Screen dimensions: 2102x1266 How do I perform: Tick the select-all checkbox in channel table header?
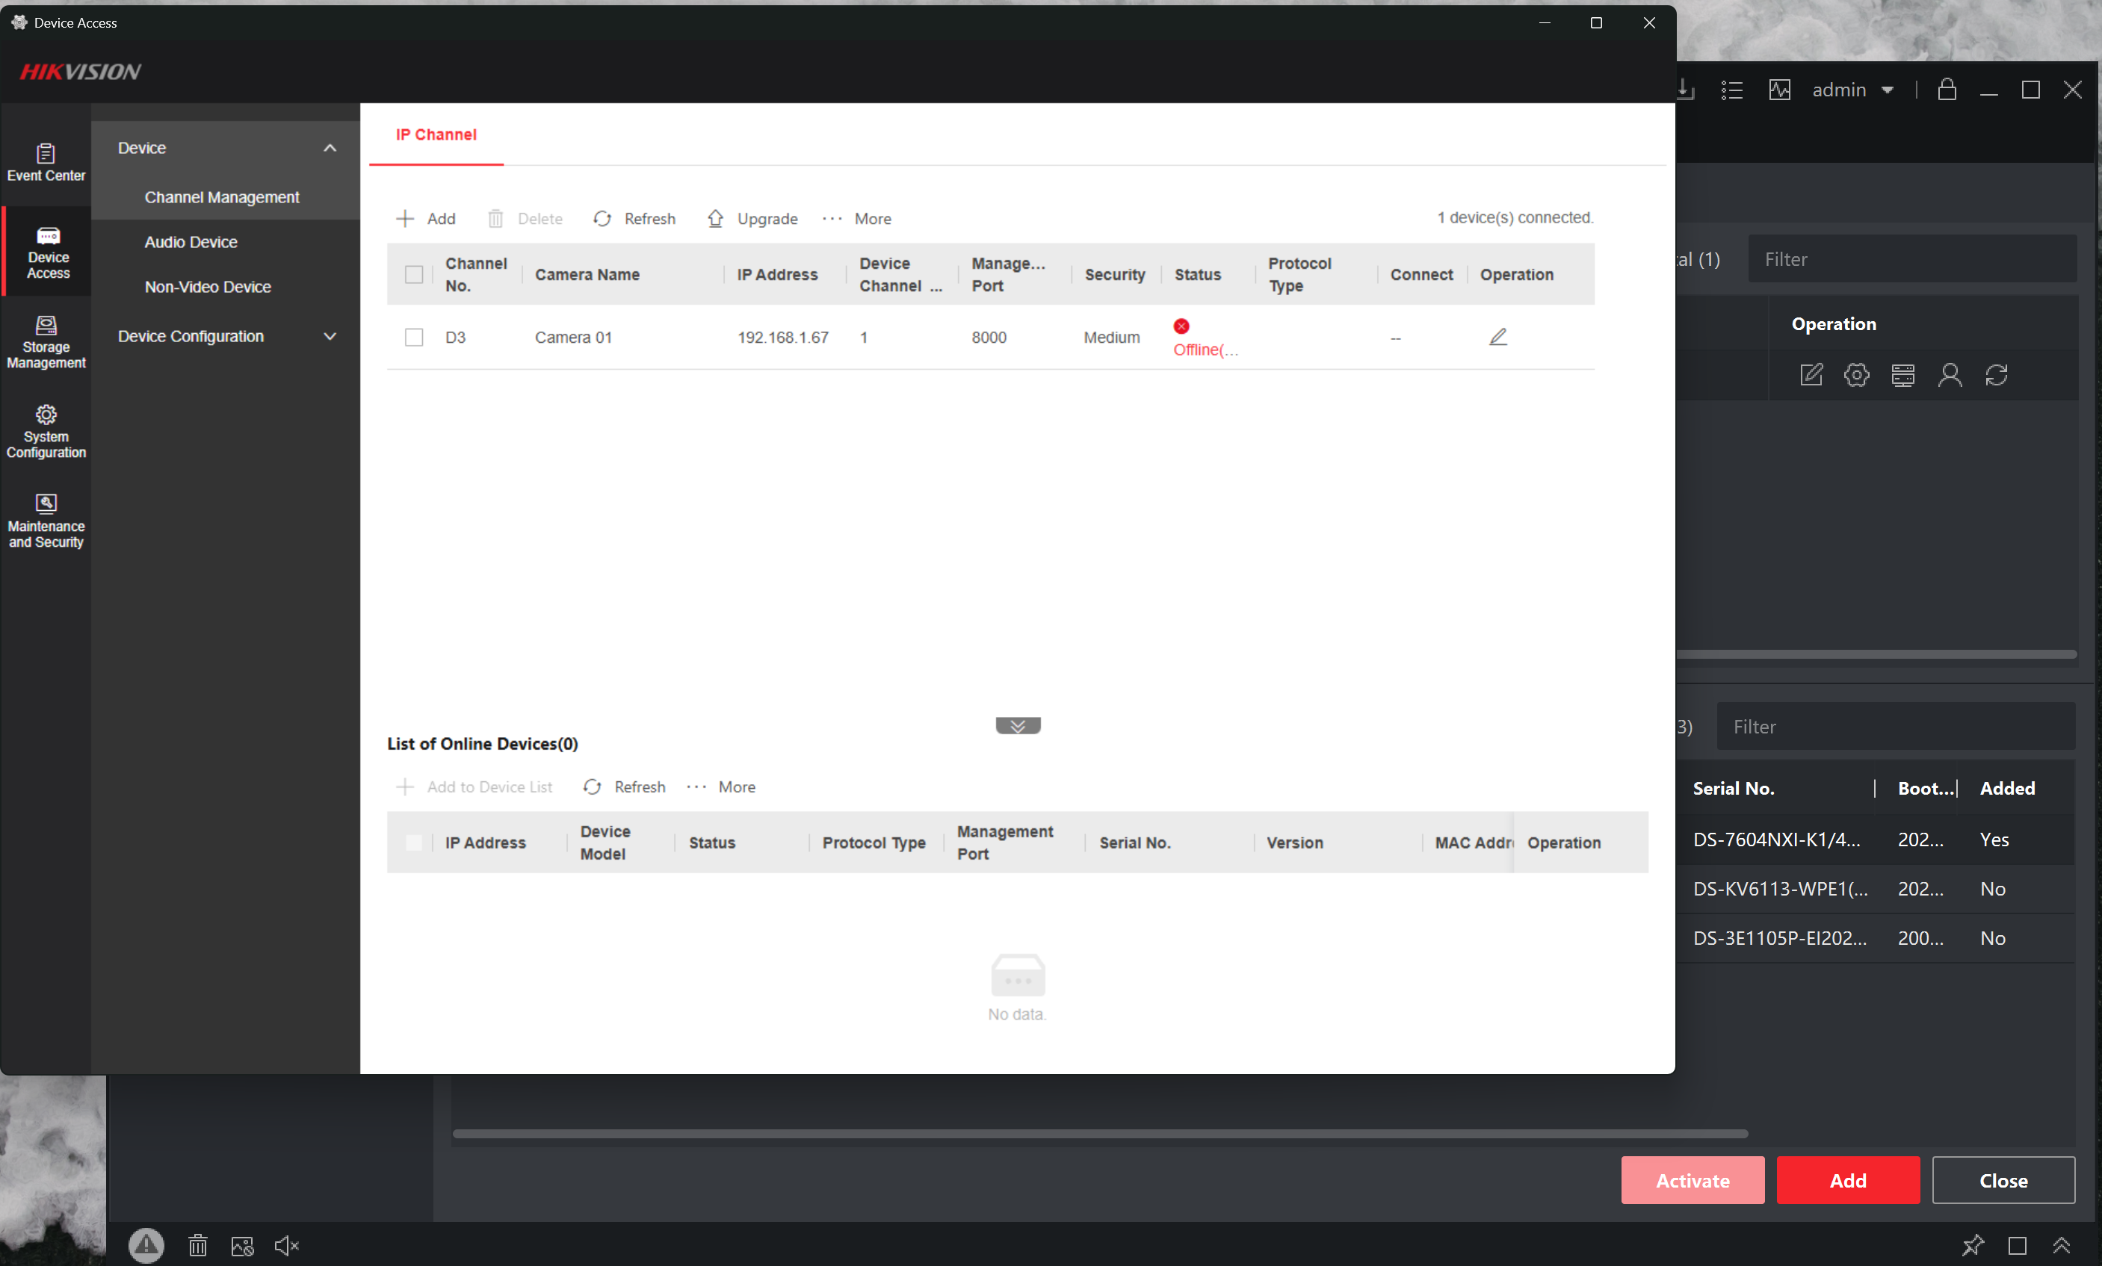414,275
